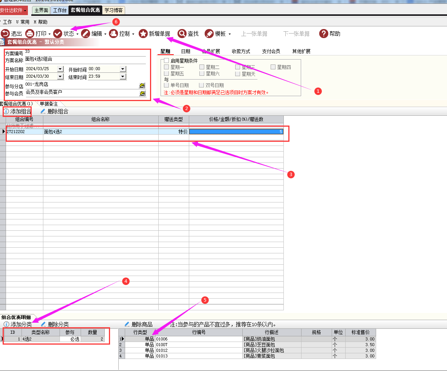Click the 赠送类型 column header
Viewport: 447px width, 371px height.
click(174, 119)
